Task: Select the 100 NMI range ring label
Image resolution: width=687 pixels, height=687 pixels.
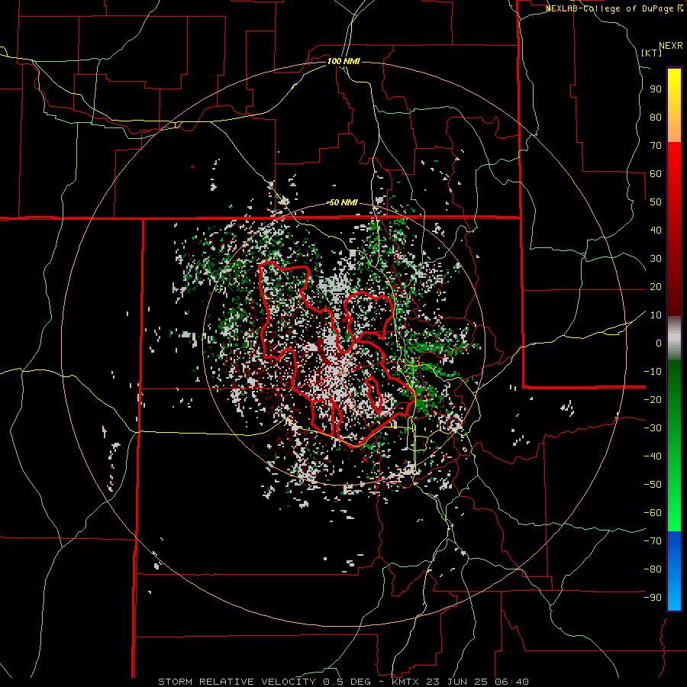Action: [x=343, y=61]
